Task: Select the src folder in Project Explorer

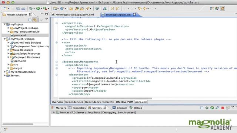Action: [x=16, y=65]
